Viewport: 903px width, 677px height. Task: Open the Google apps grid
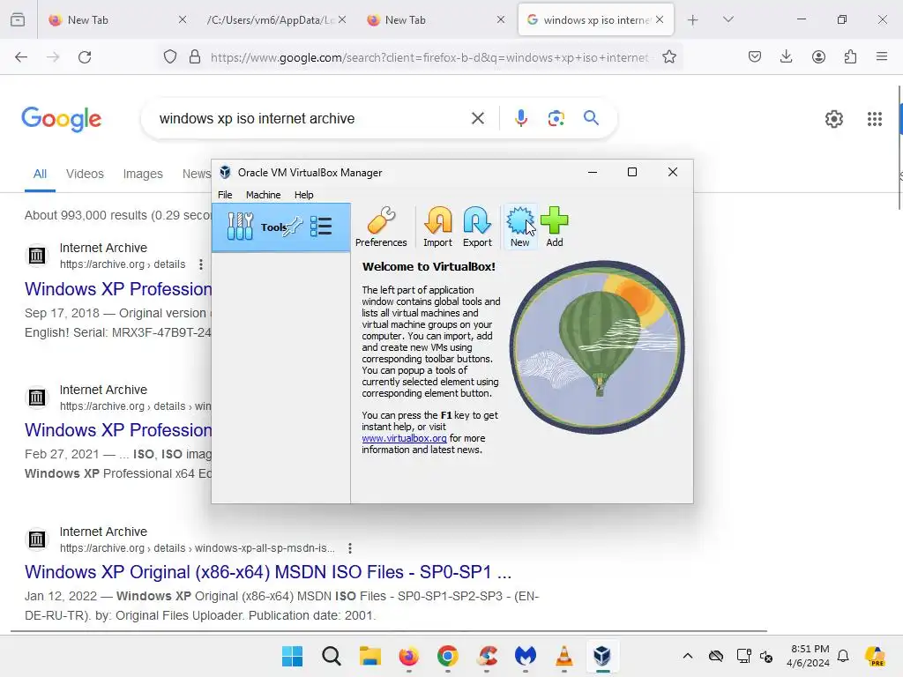tap(875, 119)
